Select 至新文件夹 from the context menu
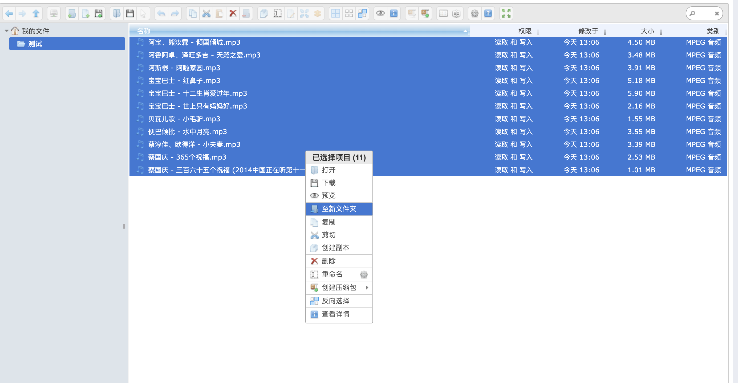The width and height of the screenshot is (738, 383). [x=339, y=209]
